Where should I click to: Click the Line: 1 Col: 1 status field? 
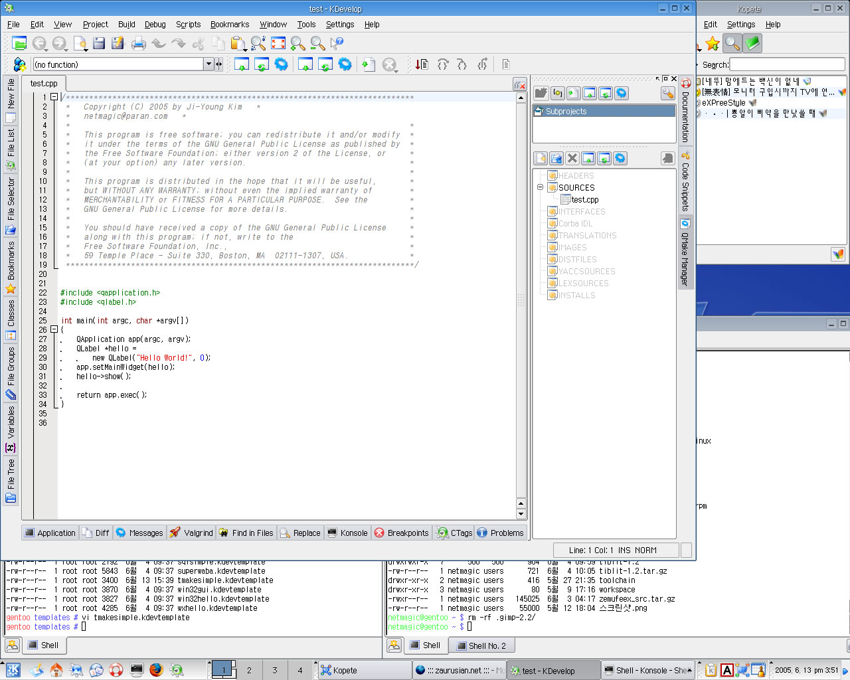pyautogui.click(x=616, y=550)
